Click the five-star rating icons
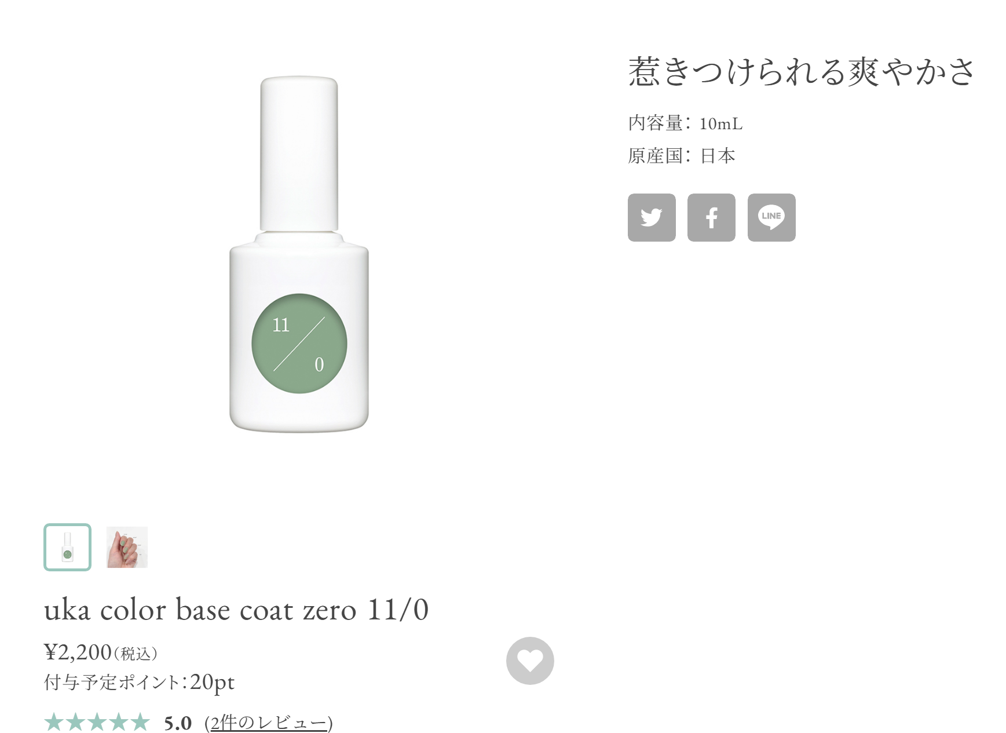Screen dimensions: 1006x733 coord(97,723)
